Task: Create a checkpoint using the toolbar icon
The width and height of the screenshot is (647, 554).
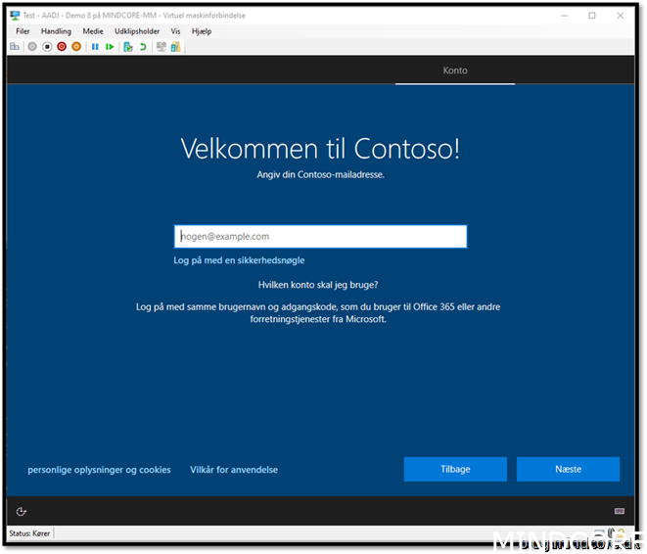Action: (128, 46)
